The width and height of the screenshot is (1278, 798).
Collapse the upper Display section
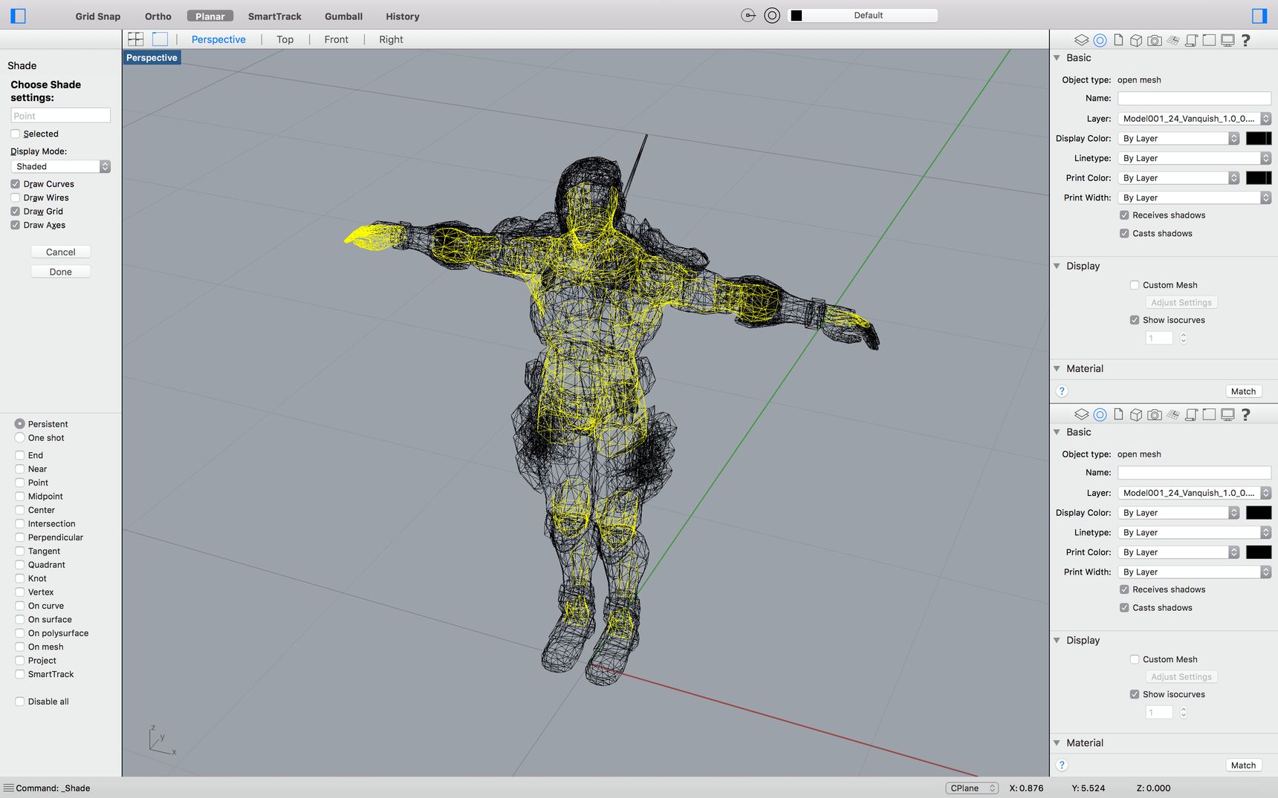[x=1057, y=266]
